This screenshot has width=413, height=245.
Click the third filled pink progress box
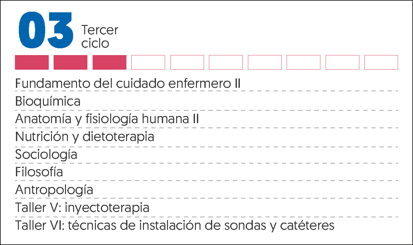point(110,62)
